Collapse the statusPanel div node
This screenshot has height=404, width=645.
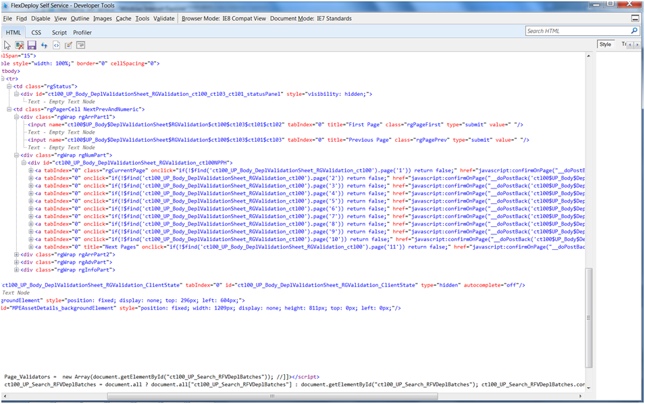click(16, 94)
